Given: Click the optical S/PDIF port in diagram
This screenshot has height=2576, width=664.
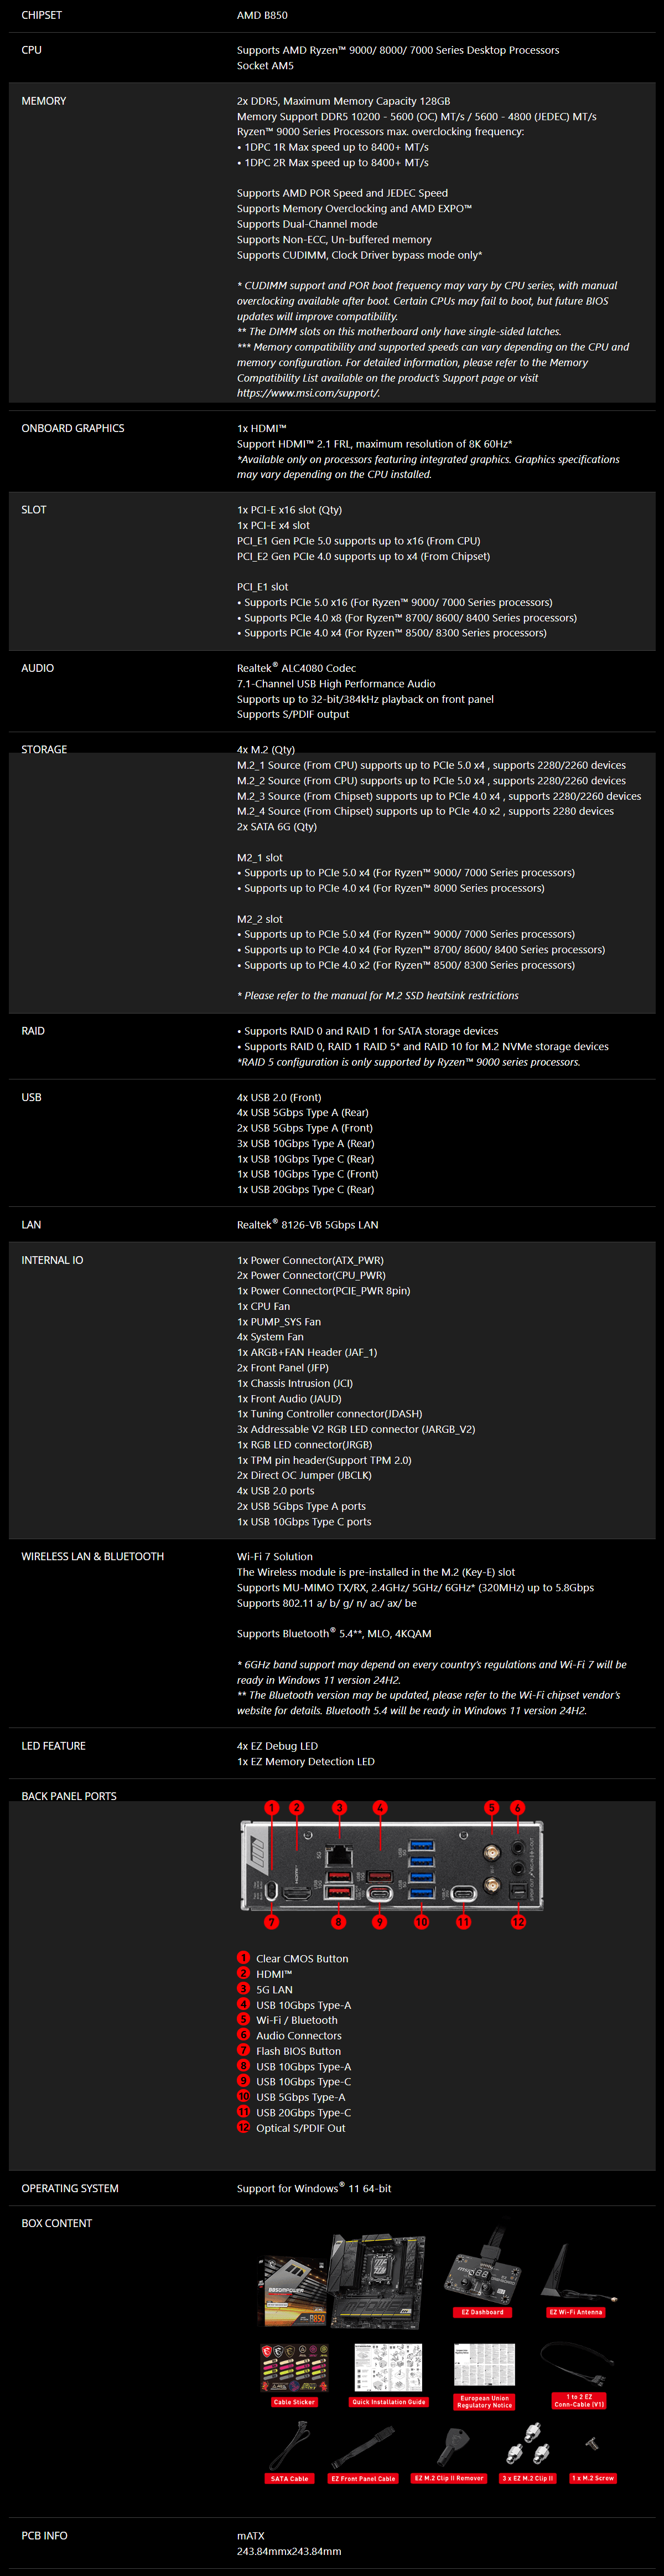Looking at the screenshot, I should pyautogui.click(x=517, y=1891).
